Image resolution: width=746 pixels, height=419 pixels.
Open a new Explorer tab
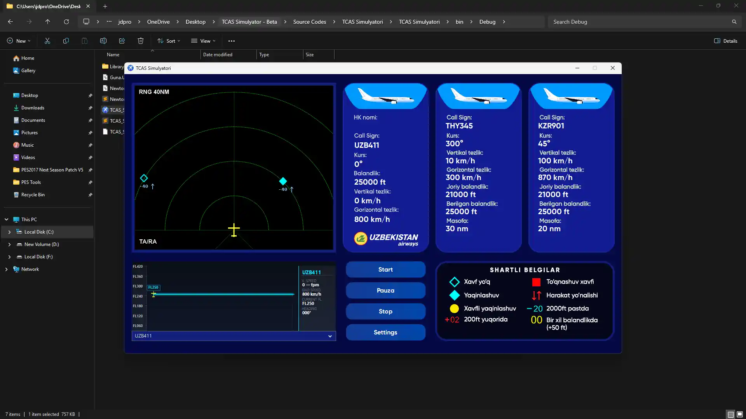coord(105,6)
